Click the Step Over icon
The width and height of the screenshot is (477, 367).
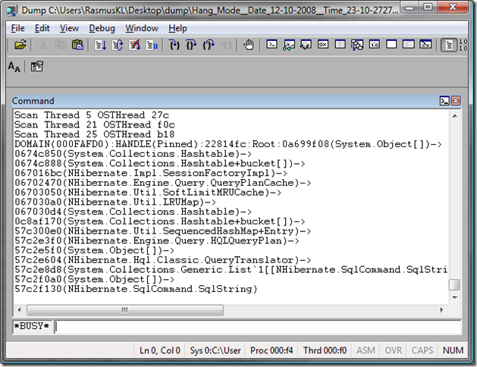191,45
